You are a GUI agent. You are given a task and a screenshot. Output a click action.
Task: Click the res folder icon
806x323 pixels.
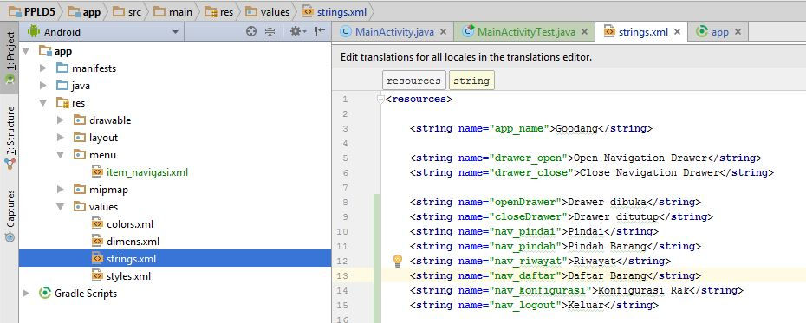pyautogui.click(x=62, y=103)
